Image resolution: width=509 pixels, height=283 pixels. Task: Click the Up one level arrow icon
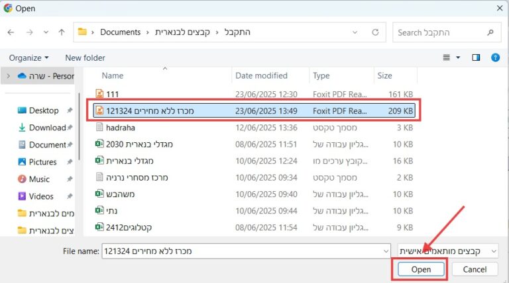coord(62,32)
